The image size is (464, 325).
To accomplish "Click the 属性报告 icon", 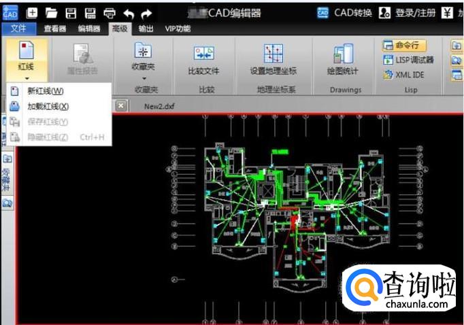I will click(x=82, y=53).
